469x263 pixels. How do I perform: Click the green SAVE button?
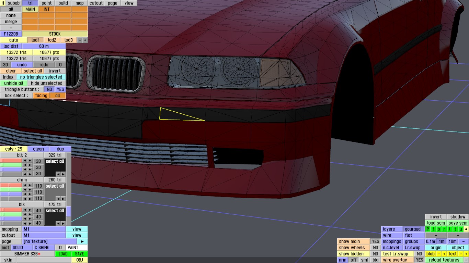point(80,254)
